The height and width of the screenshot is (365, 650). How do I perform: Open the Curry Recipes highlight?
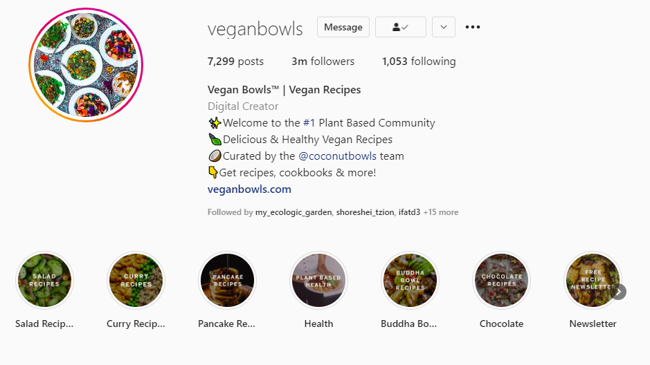(136, 280)
